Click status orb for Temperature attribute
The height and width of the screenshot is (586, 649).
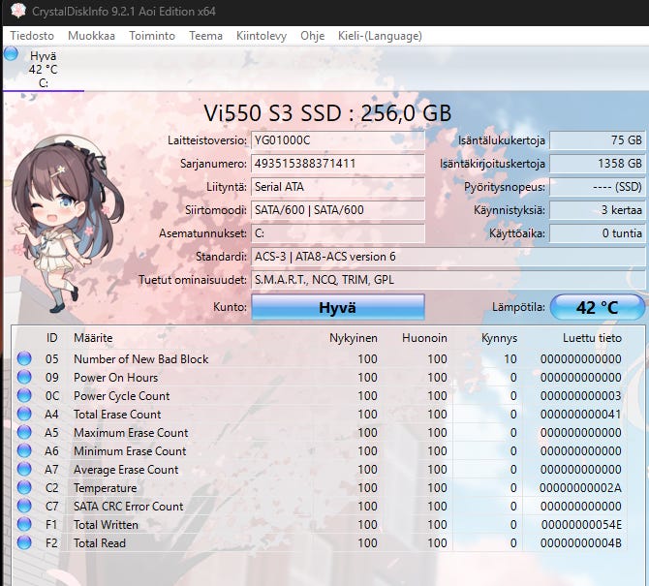24,487
